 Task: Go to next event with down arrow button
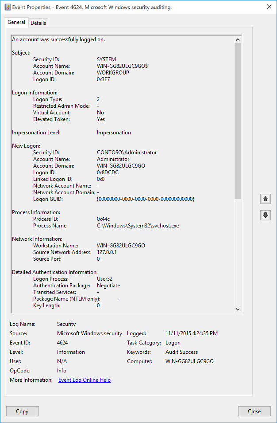point(265,215)
